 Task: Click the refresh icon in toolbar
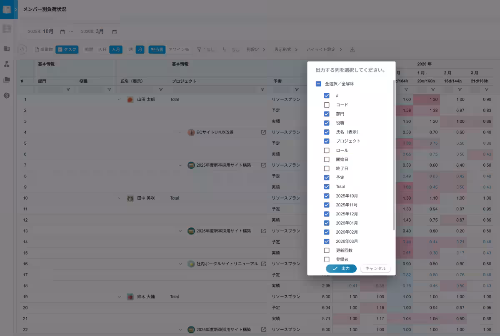tap(23, 49)
